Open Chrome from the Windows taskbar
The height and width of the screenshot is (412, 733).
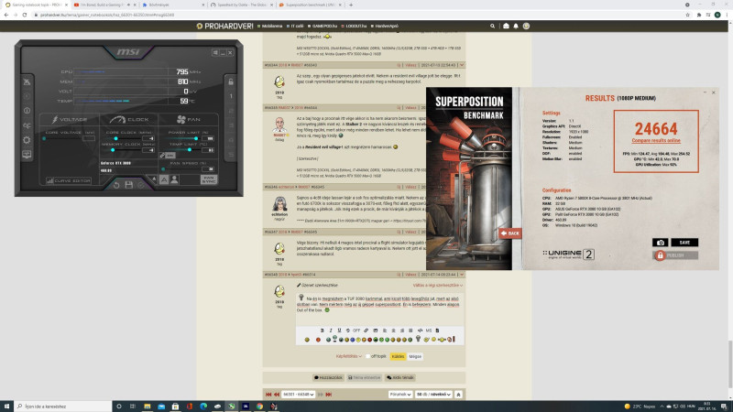coord(259,407)
